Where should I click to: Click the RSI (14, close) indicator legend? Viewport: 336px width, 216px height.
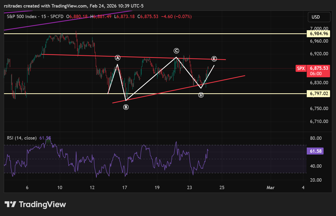click(22, 138)
